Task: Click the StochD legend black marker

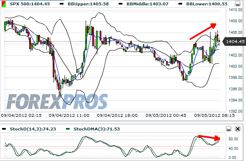Action: tap(4, 129)
